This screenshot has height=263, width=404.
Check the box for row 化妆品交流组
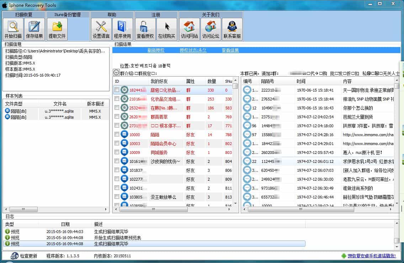point(117,99)
